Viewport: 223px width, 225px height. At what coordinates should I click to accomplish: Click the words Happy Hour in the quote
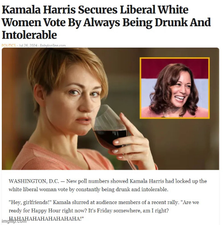pos(46,211)
